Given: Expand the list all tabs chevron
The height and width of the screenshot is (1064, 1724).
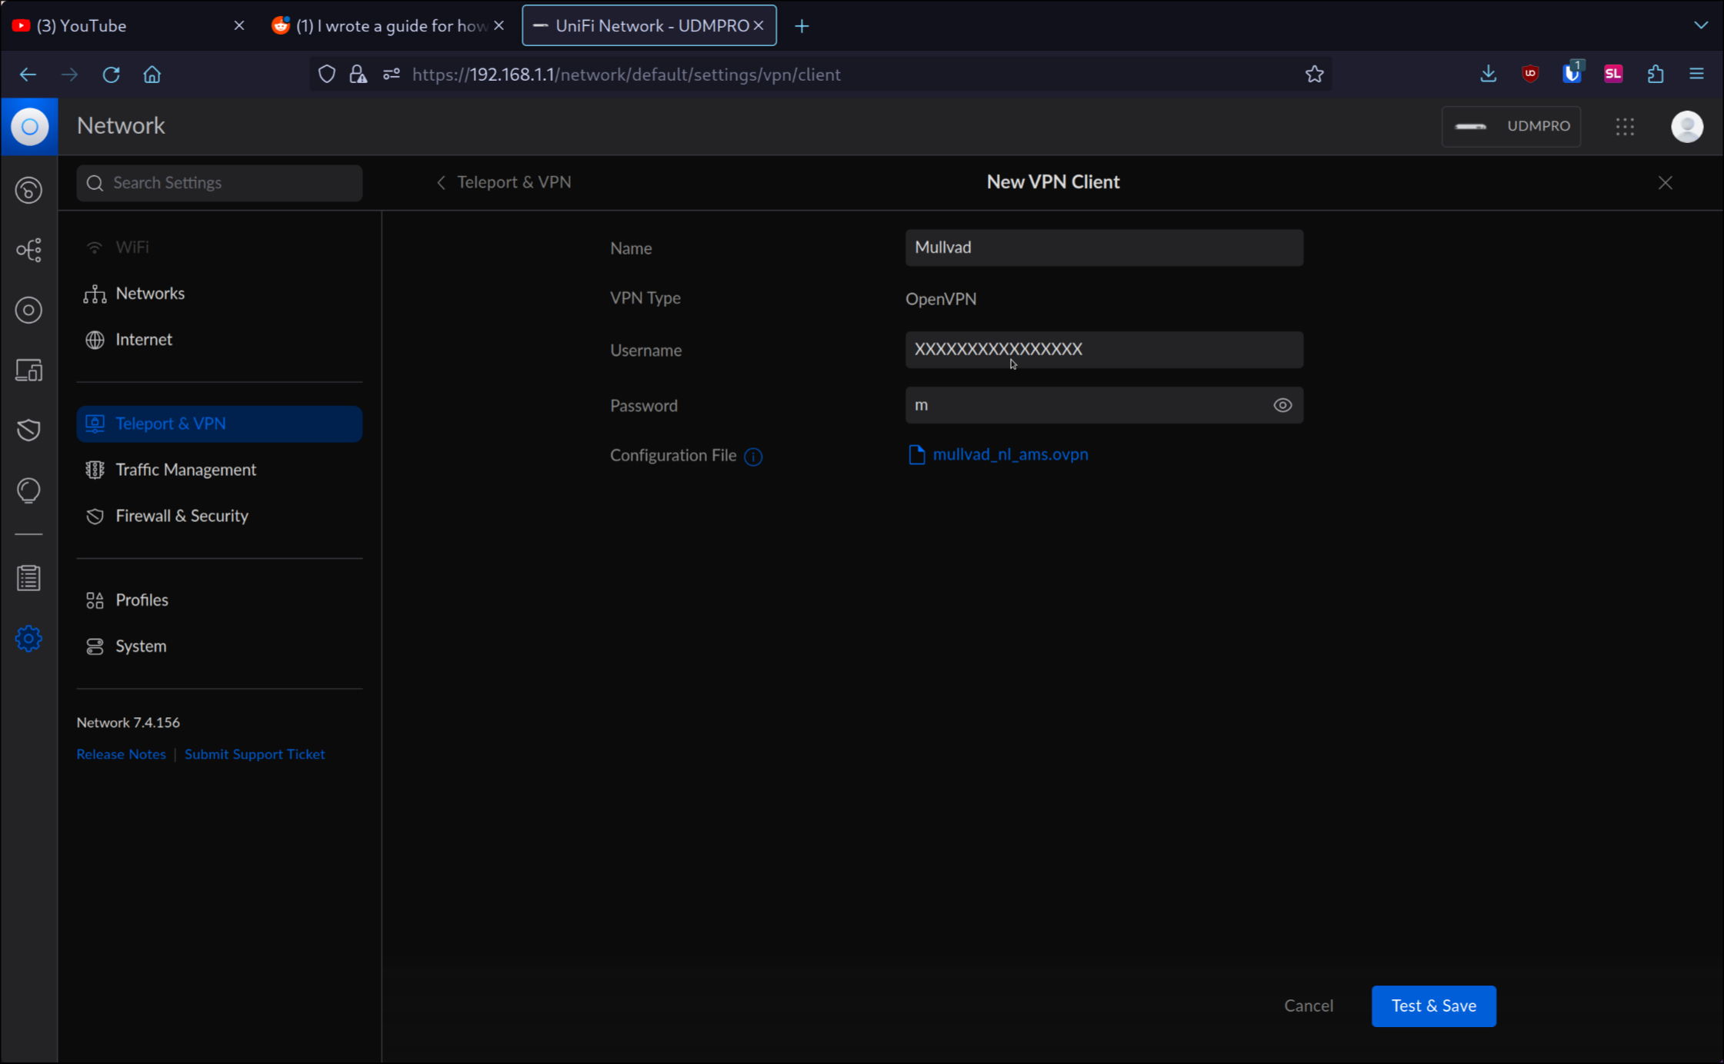Looking at the screenshot, I should (1701, 25).
